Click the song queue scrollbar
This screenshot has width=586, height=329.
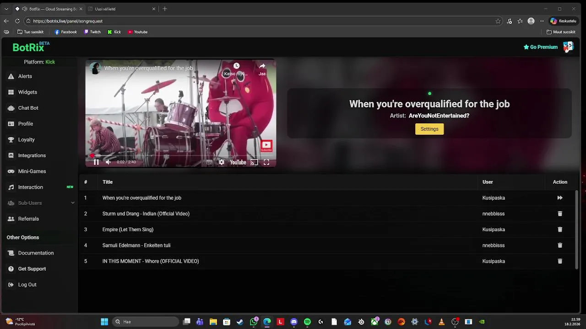click(576, 229)
